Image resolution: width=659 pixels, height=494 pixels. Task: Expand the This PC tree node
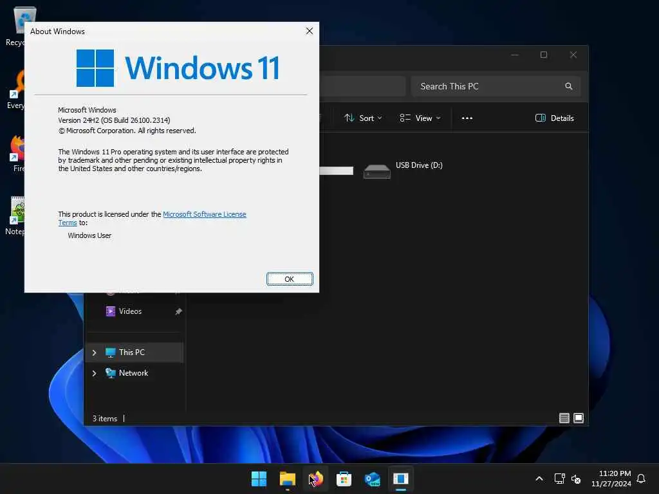(95, 352)
